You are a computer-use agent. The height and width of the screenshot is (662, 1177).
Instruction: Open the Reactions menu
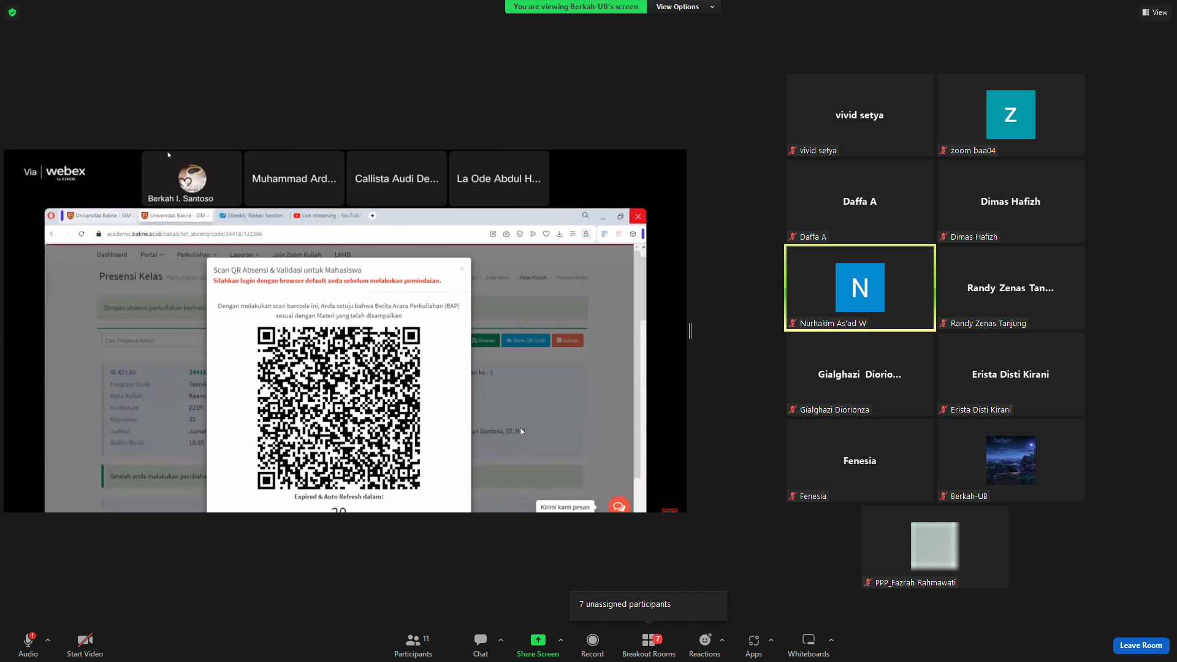[704, 645]
